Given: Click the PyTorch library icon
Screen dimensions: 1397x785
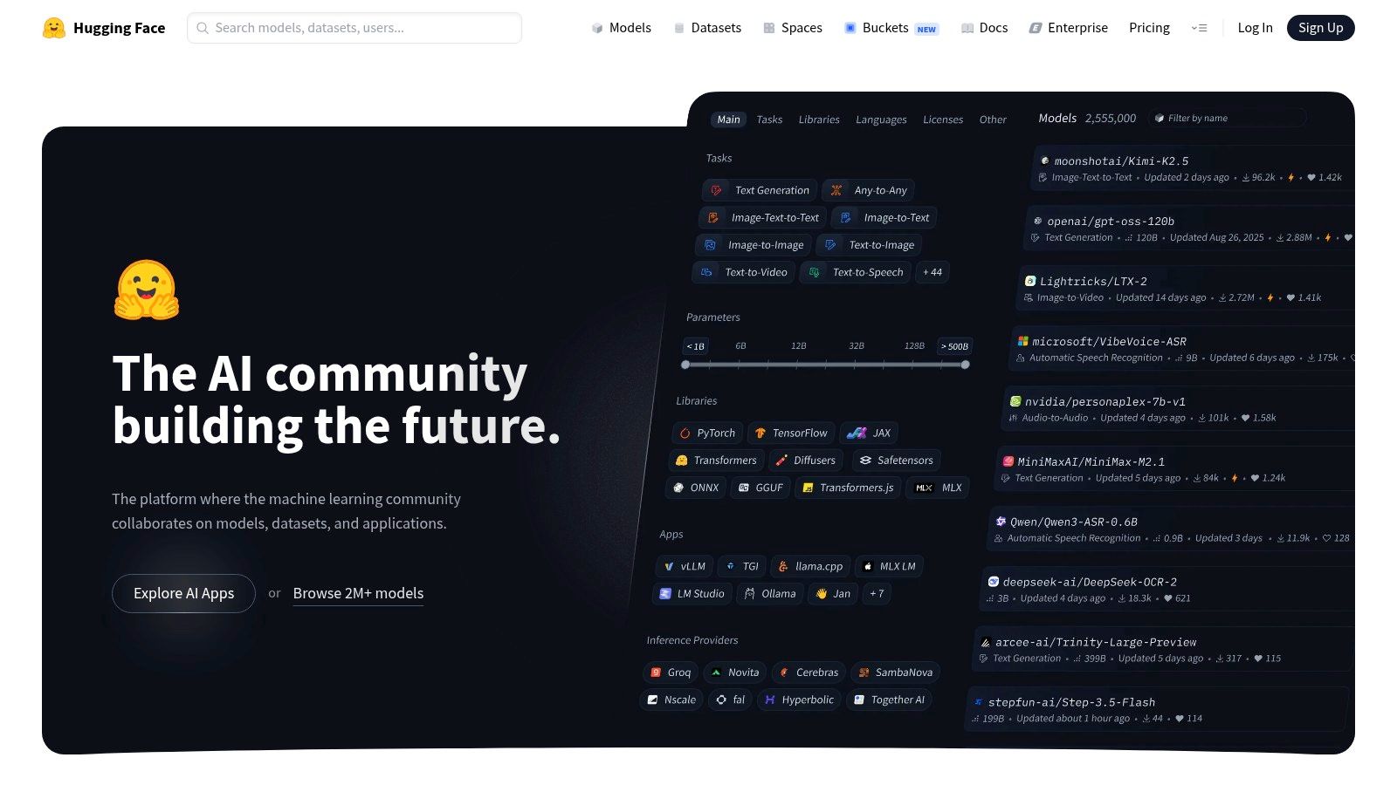Looking at the screenshot, I should (x=685, y=433).
